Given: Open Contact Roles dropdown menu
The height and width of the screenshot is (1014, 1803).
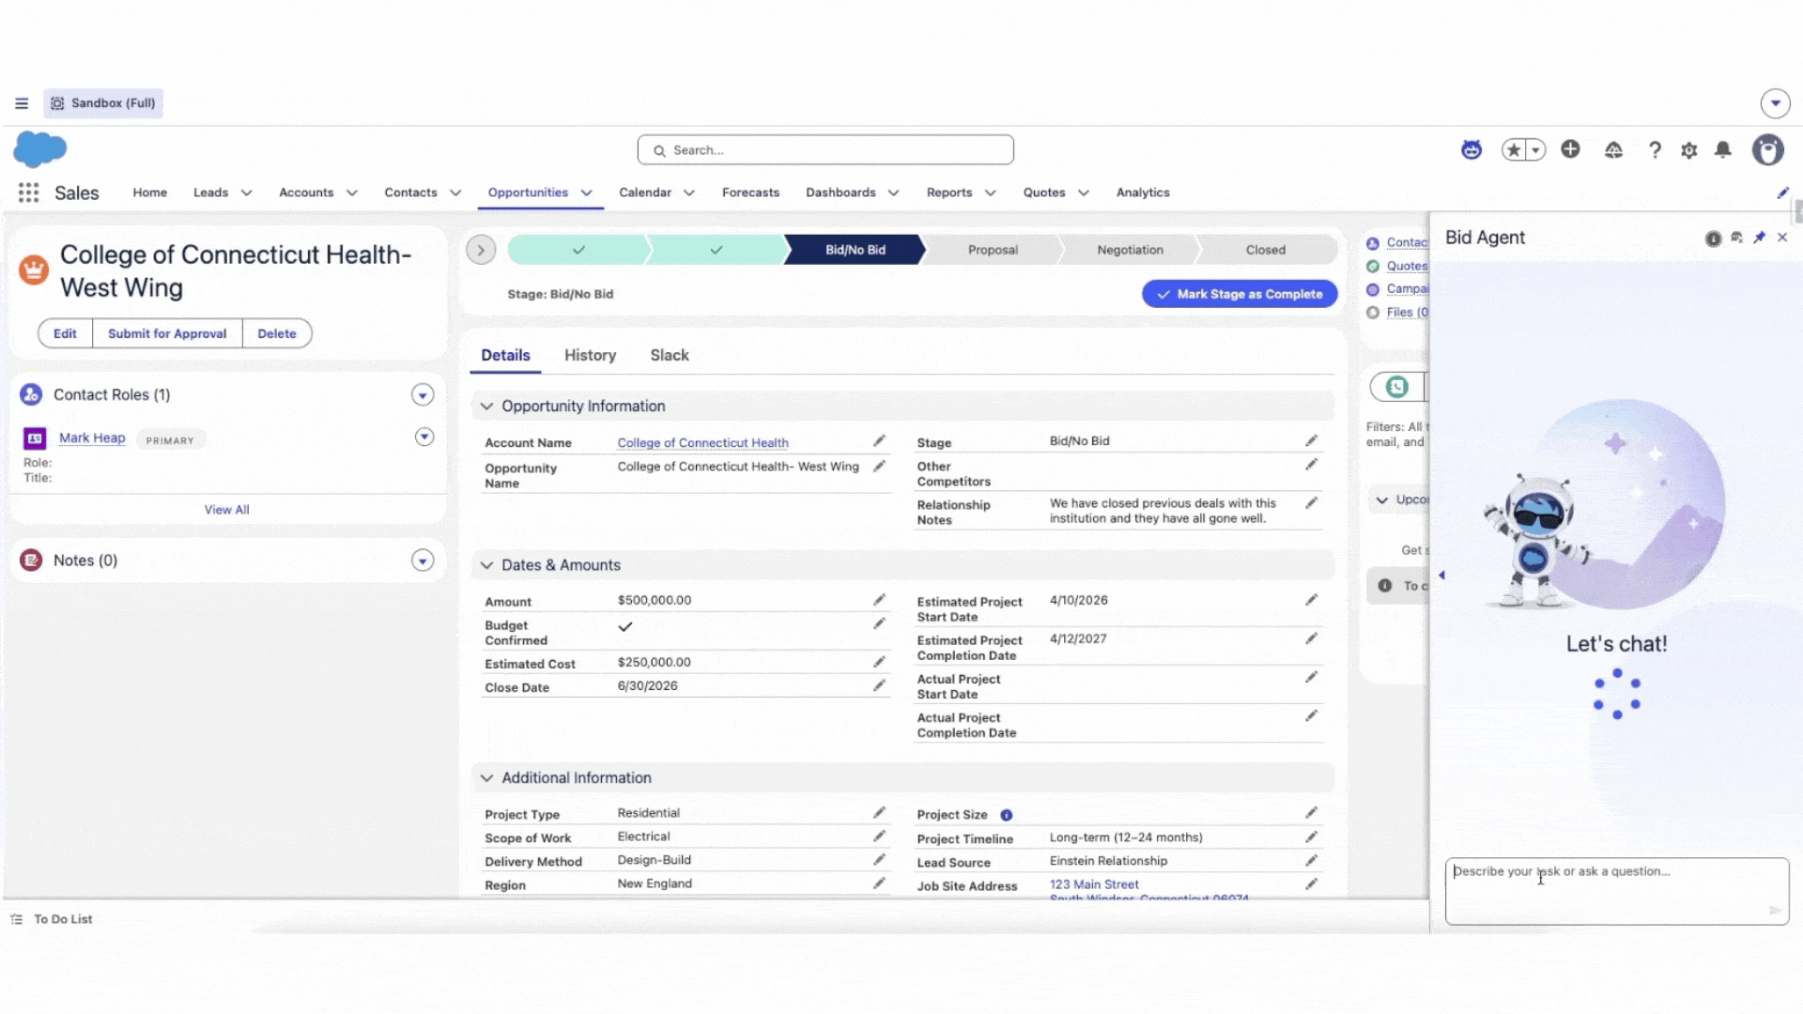Looking at the screenshot, I should [x=423, y=395].
